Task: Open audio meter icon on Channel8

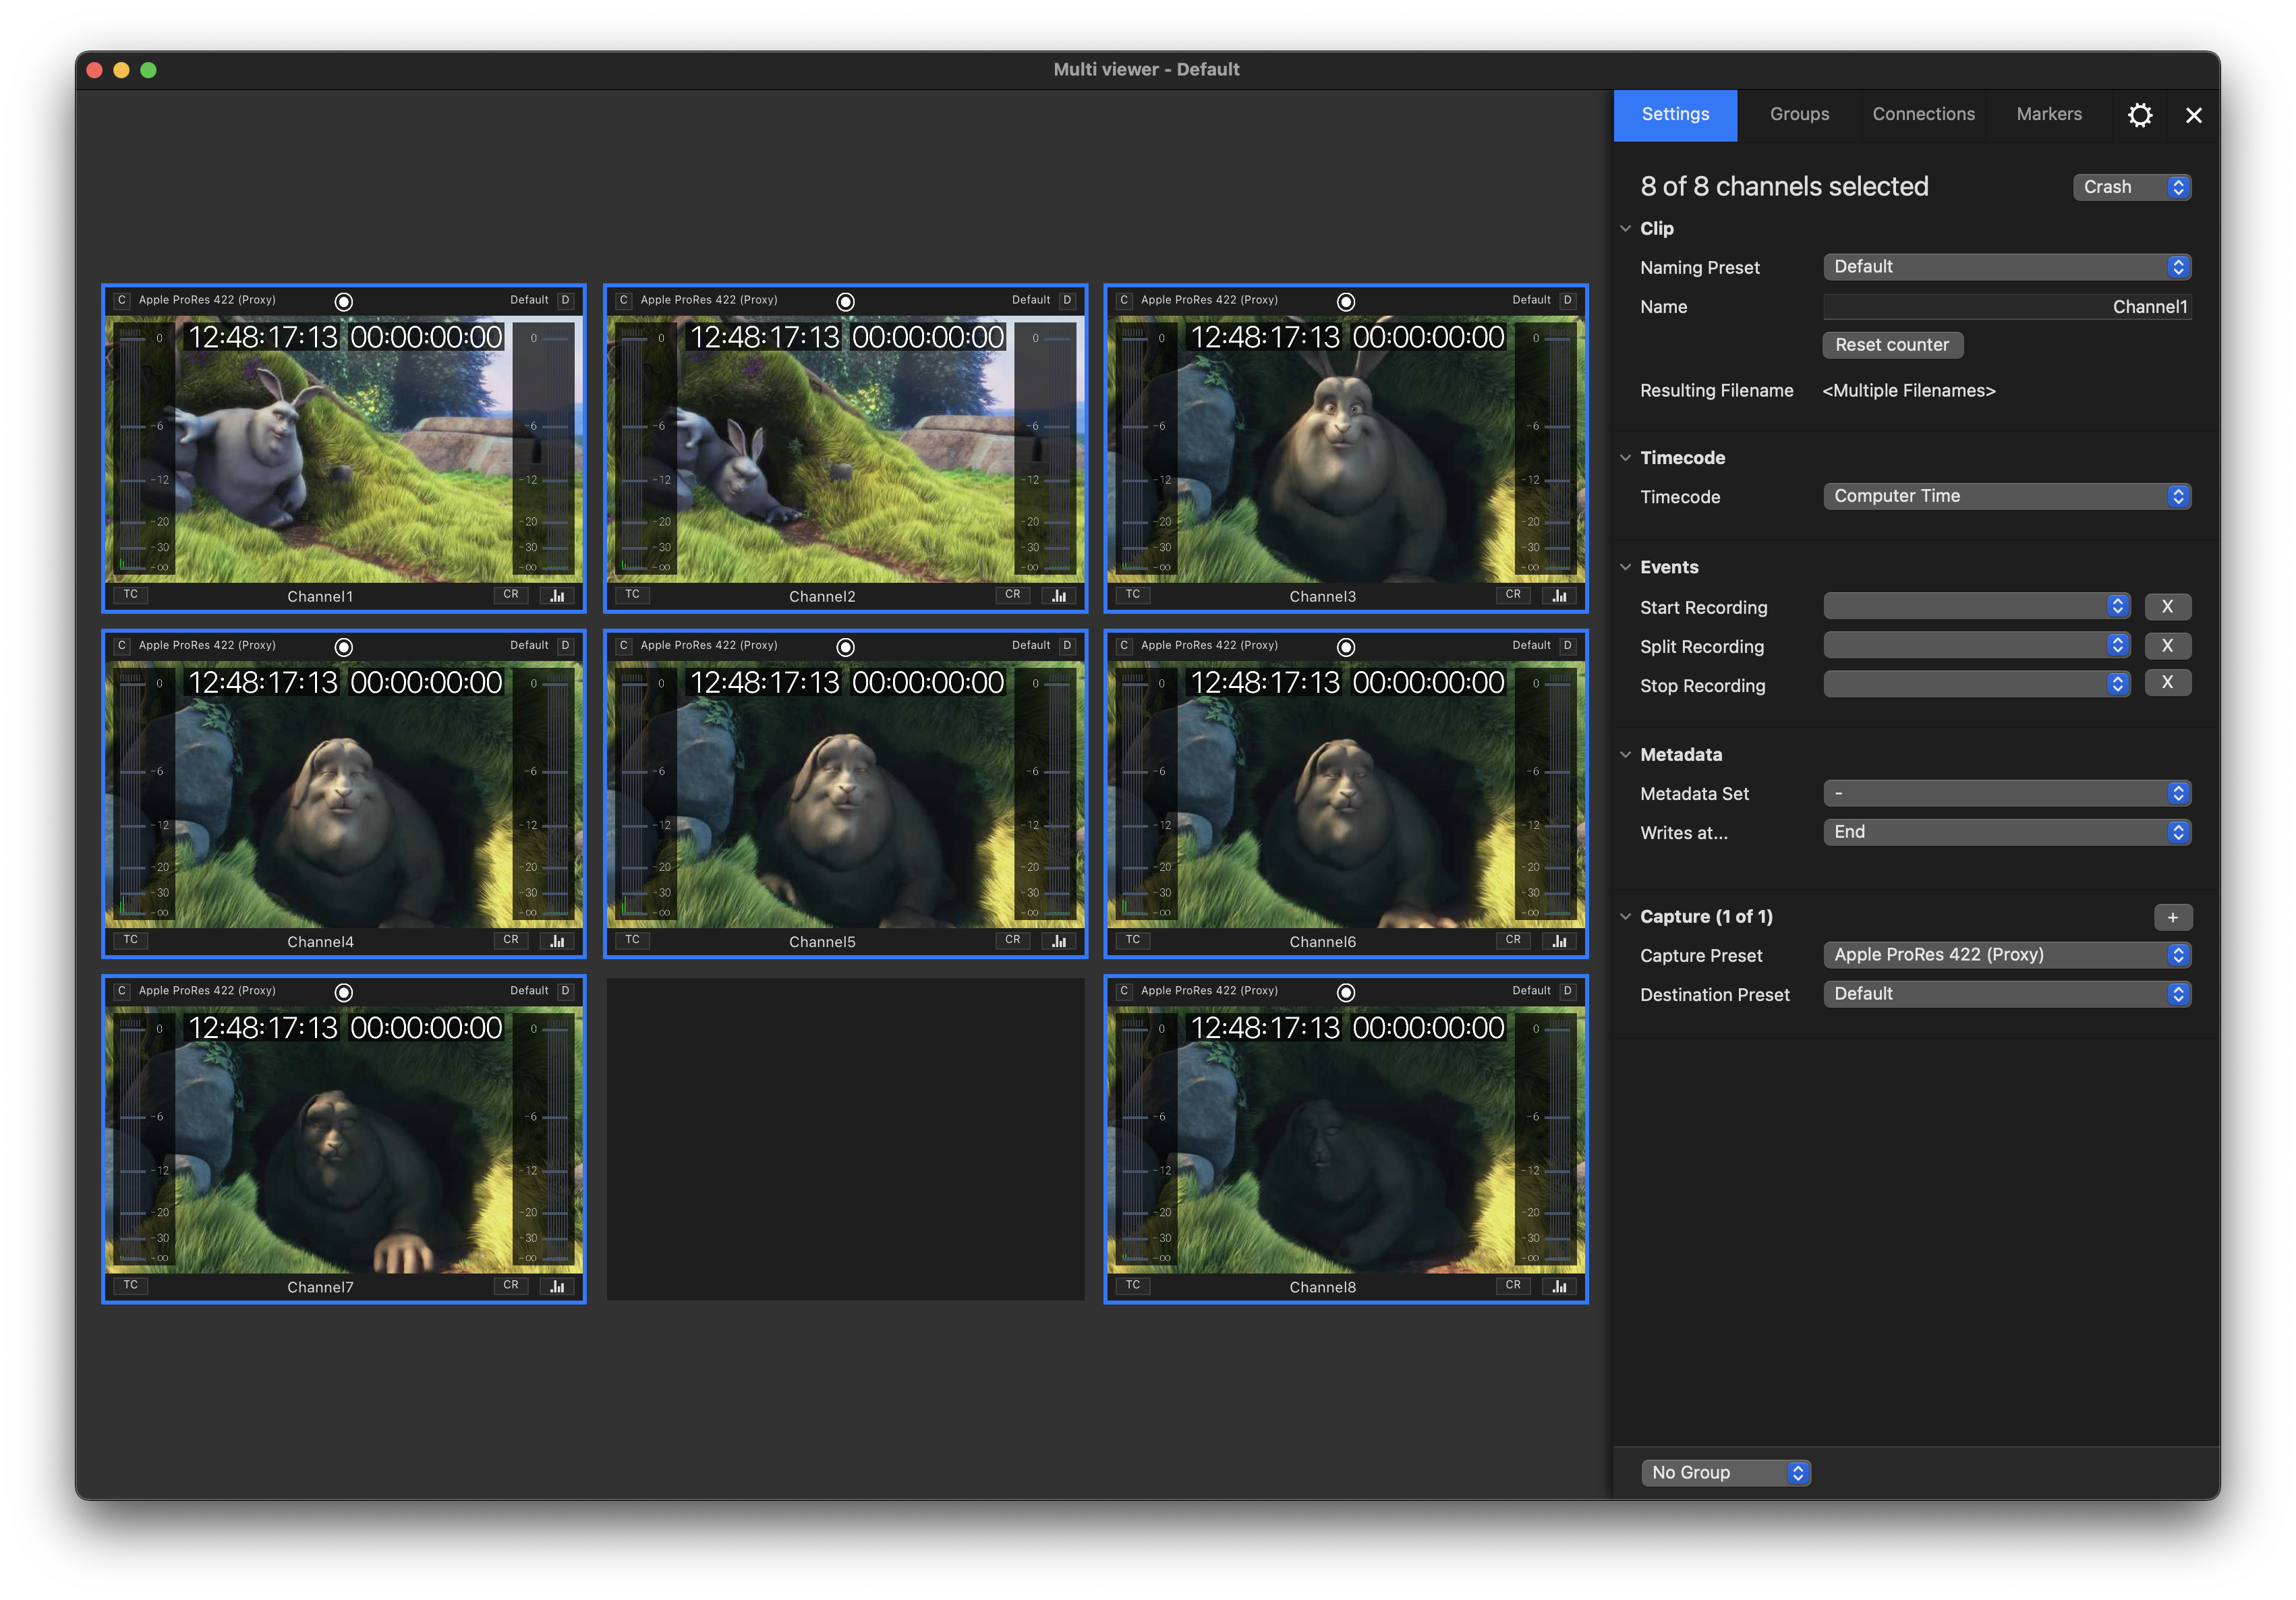Action: click(1559, 1286)
